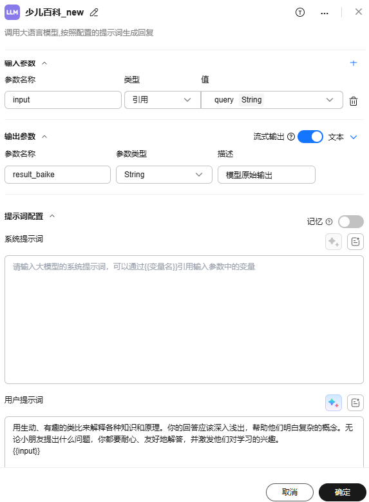Open the template icon for 用户提示词

tap(355, 402)
